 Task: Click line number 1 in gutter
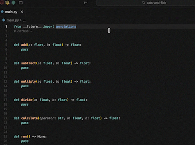[x=6, y=27]
